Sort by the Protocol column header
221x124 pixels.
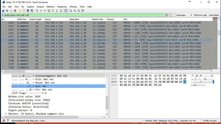pyautogui.click(x=110, y=19)
